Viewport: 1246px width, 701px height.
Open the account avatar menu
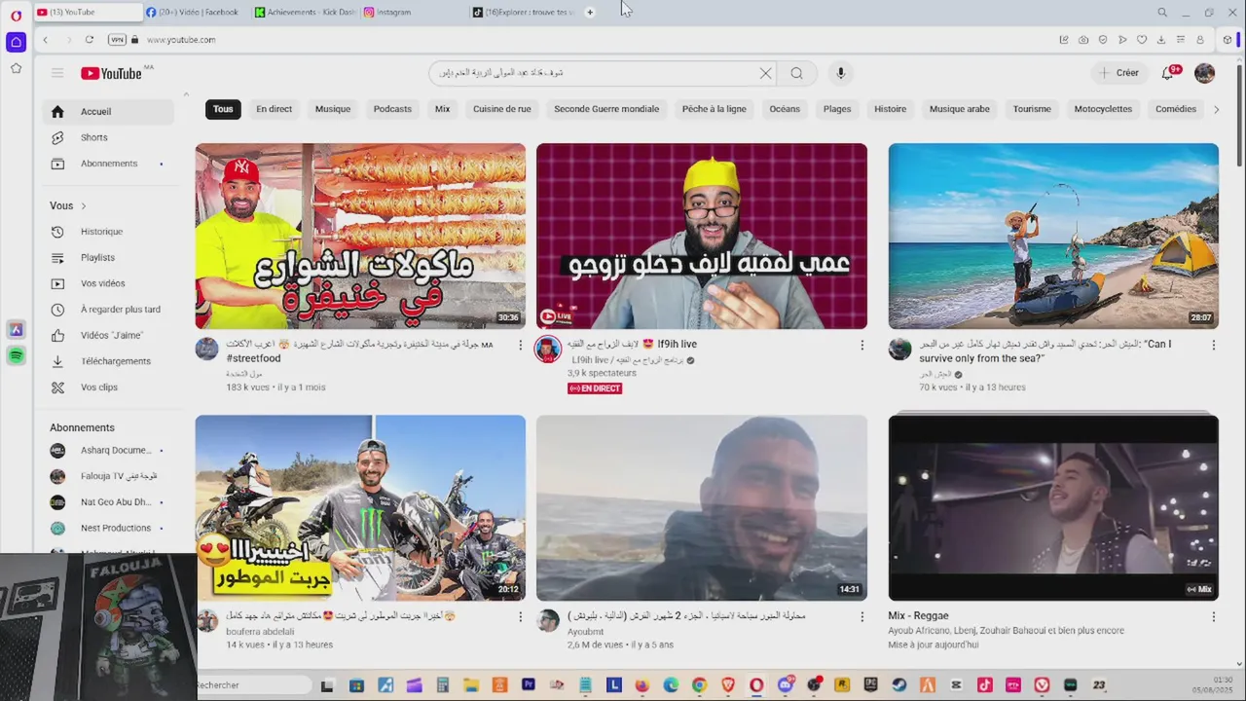(x=1204, y=73)
